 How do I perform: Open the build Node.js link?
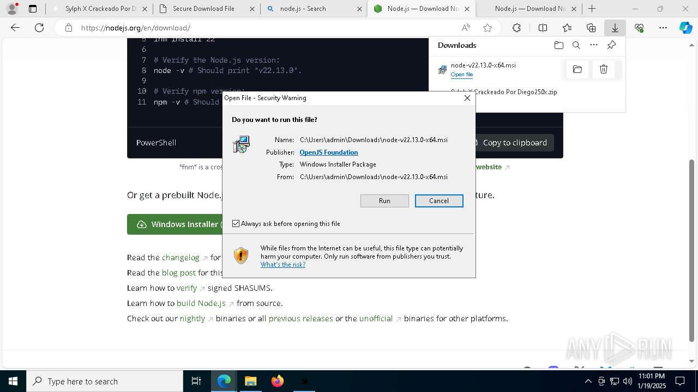coord(201,303)
